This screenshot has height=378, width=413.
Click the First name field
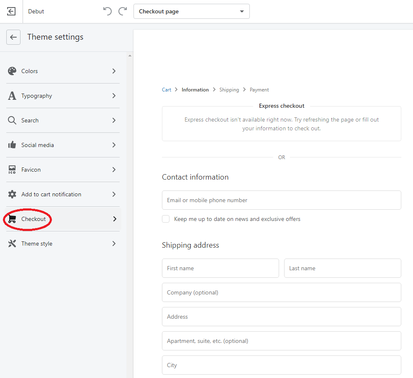[x=220, y=268]
